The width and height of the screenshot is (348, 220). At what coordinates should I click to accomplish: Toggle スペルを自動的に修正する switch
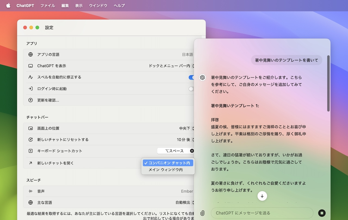191,77
